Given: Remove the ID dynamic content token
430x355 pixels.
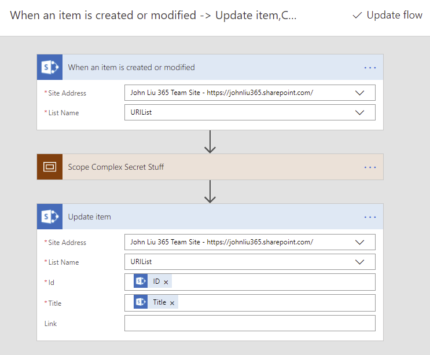Looking at the screenshot, I should click(x=166, y=282).
